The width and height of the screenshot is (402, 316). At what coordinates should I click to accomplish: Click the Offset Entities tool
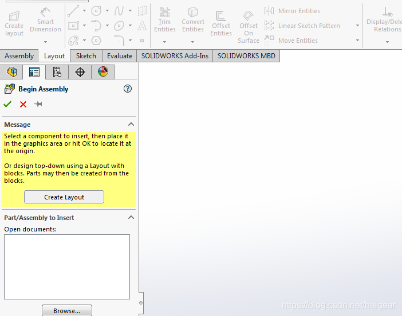click(221, 23)
